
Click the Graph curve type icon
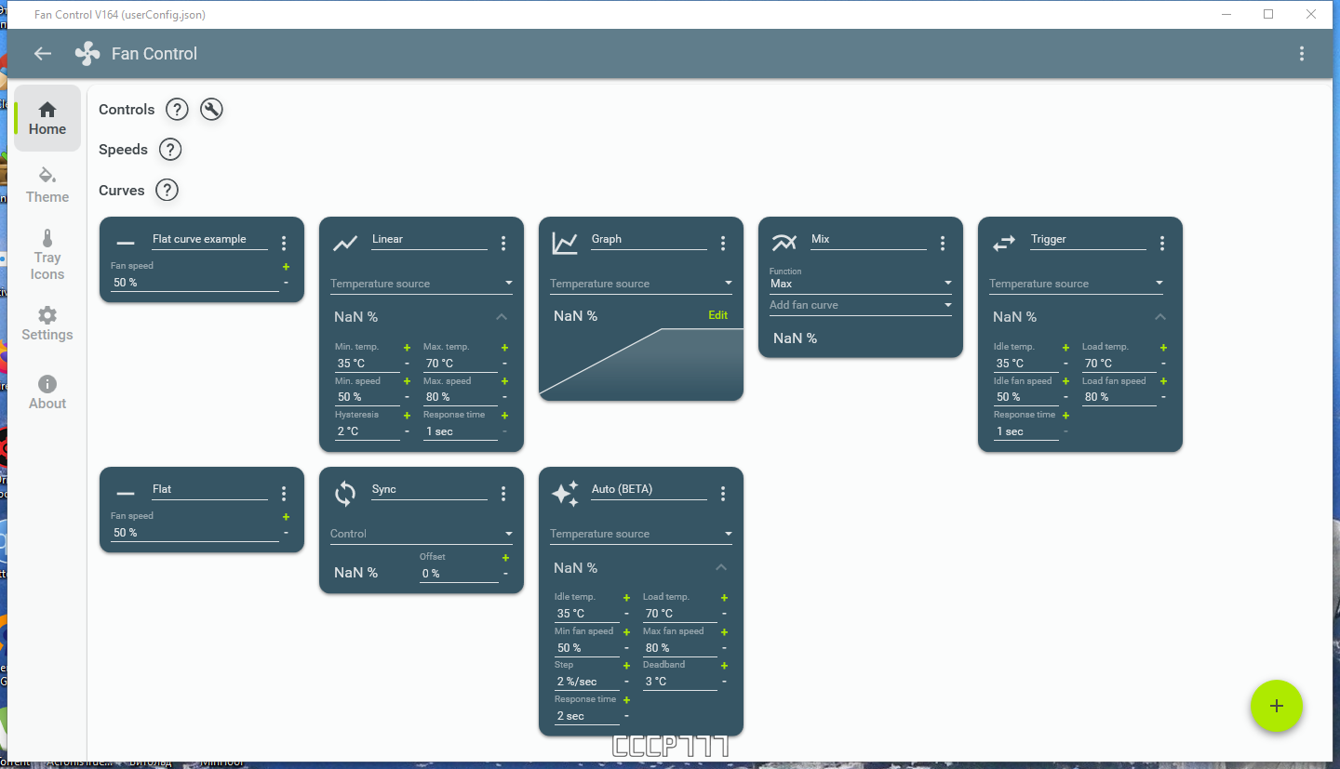(x=565, y=244)
